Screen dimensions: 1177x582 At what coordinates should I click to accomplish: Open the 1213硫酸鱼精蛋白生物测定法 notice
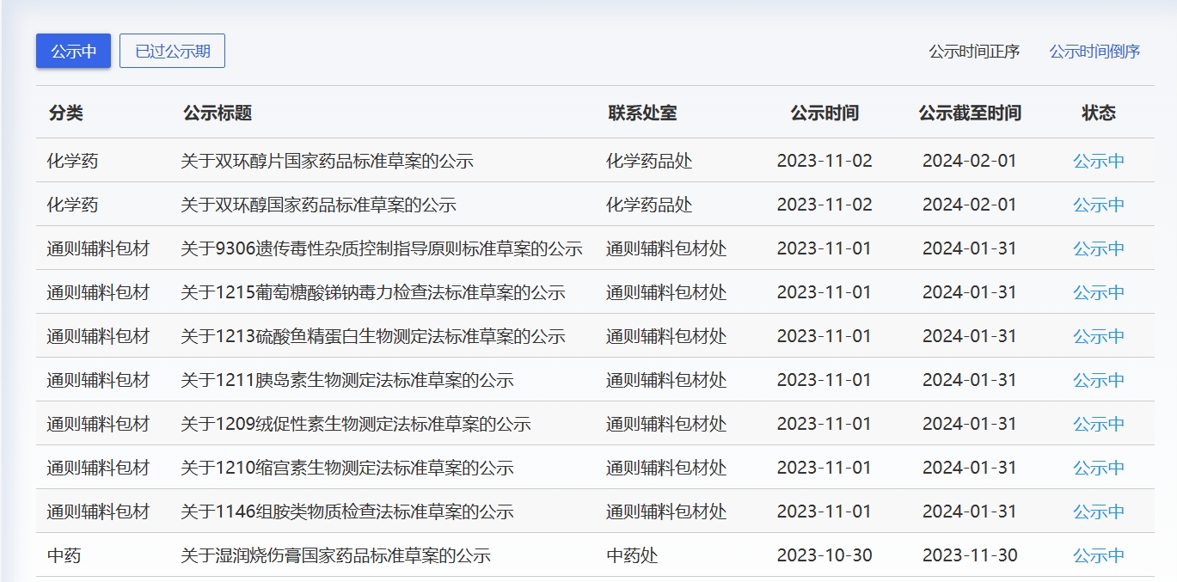[372, 336]
